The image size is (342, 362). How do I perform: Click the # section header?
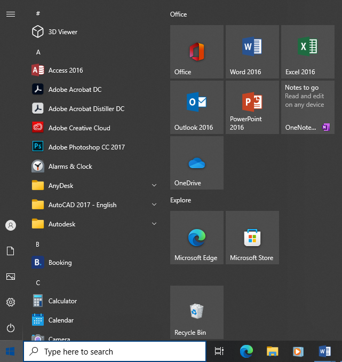pyautogui.click(x=38, y=14)
